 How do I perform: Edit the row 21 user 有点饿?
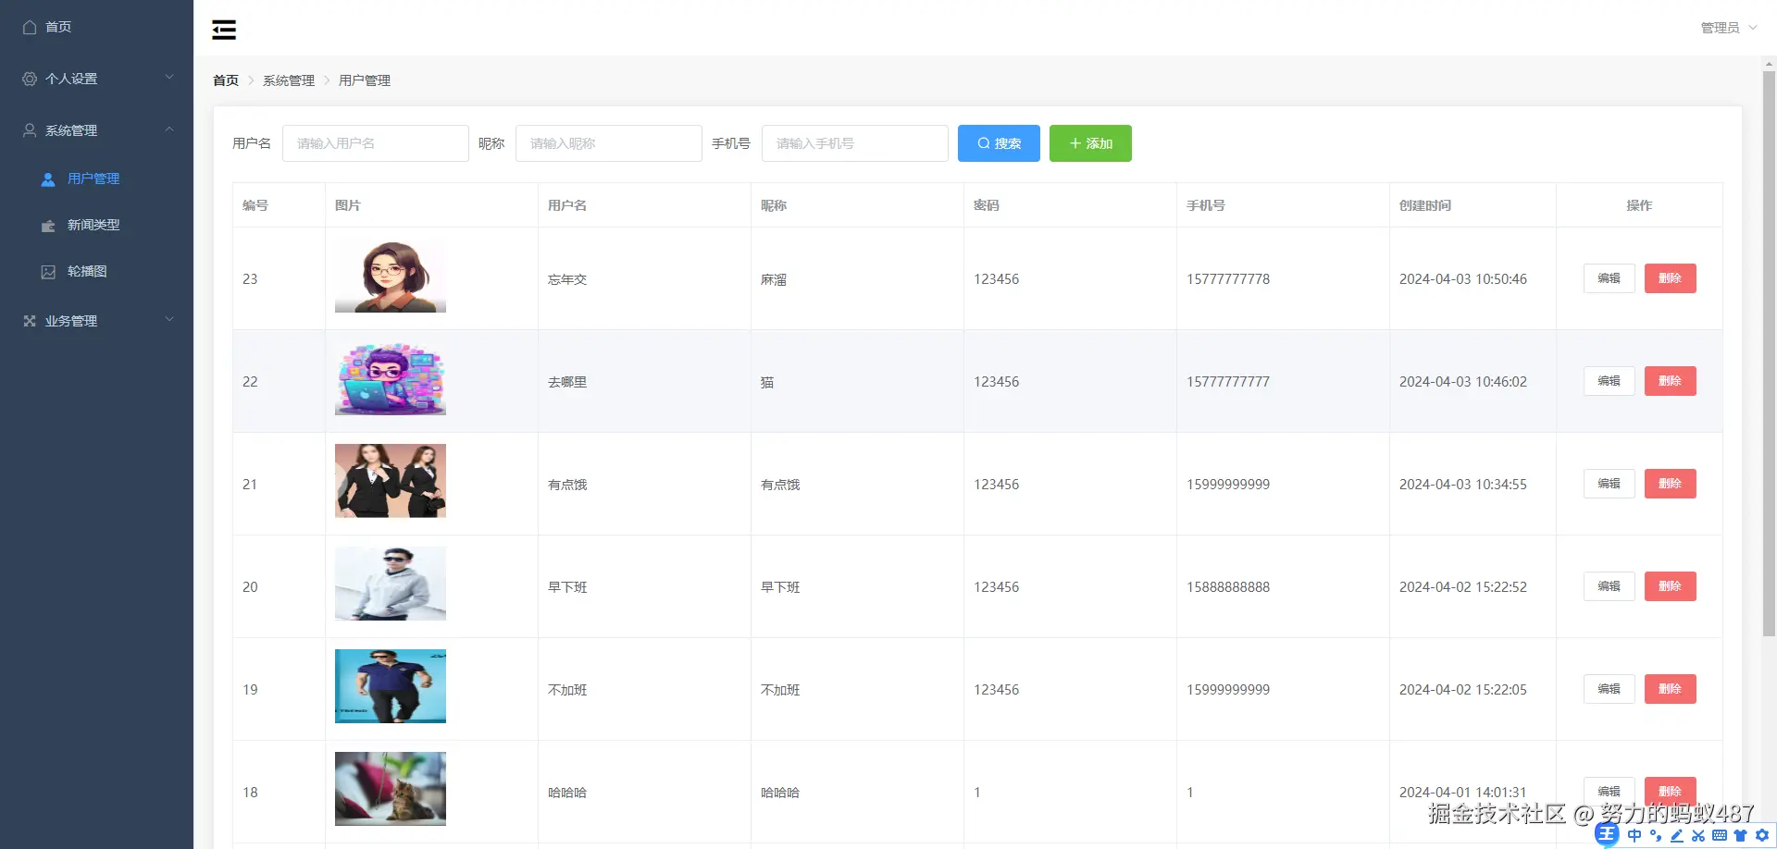[x=1609, y=484]
